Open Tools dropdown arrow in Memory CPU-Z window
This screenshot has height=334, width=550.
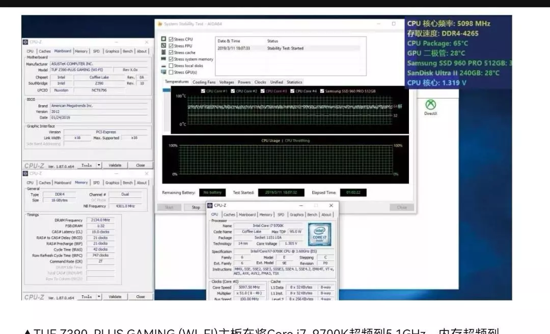pyautogui.click(x=99, y=296)
